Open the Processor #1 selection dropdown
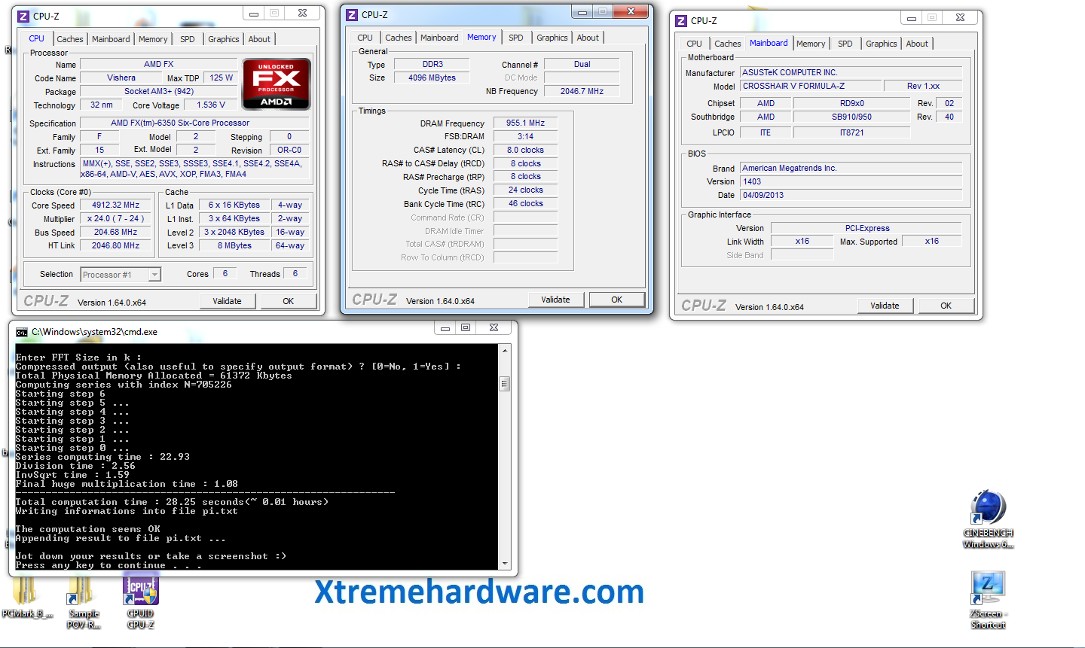The image size is (1085, 648). 154,275
